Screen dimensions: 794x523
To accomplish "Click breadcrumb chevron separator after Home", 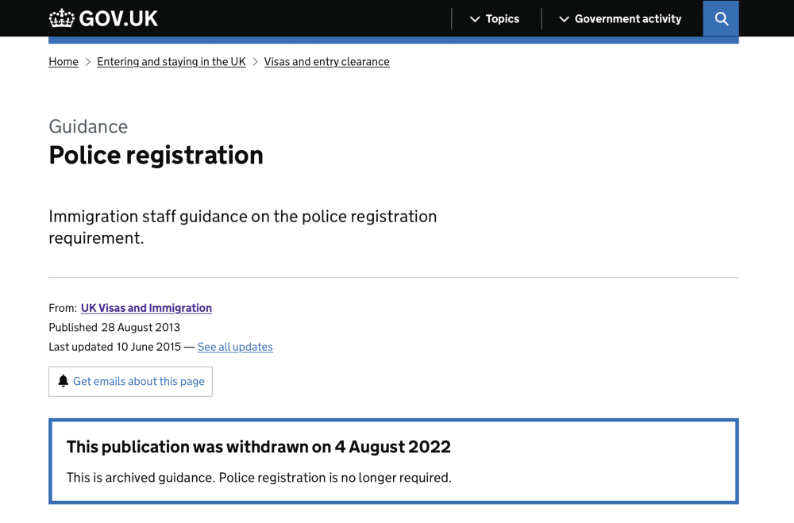I will (88, 62).
